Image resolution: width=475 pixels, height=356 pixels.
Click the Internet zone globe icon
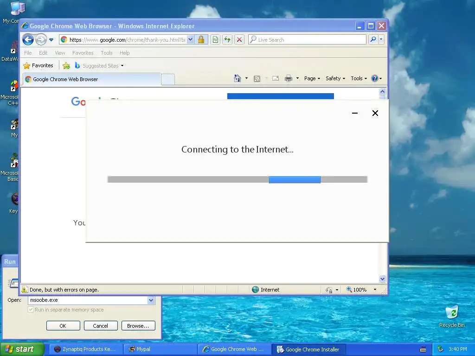coord(256,290)
